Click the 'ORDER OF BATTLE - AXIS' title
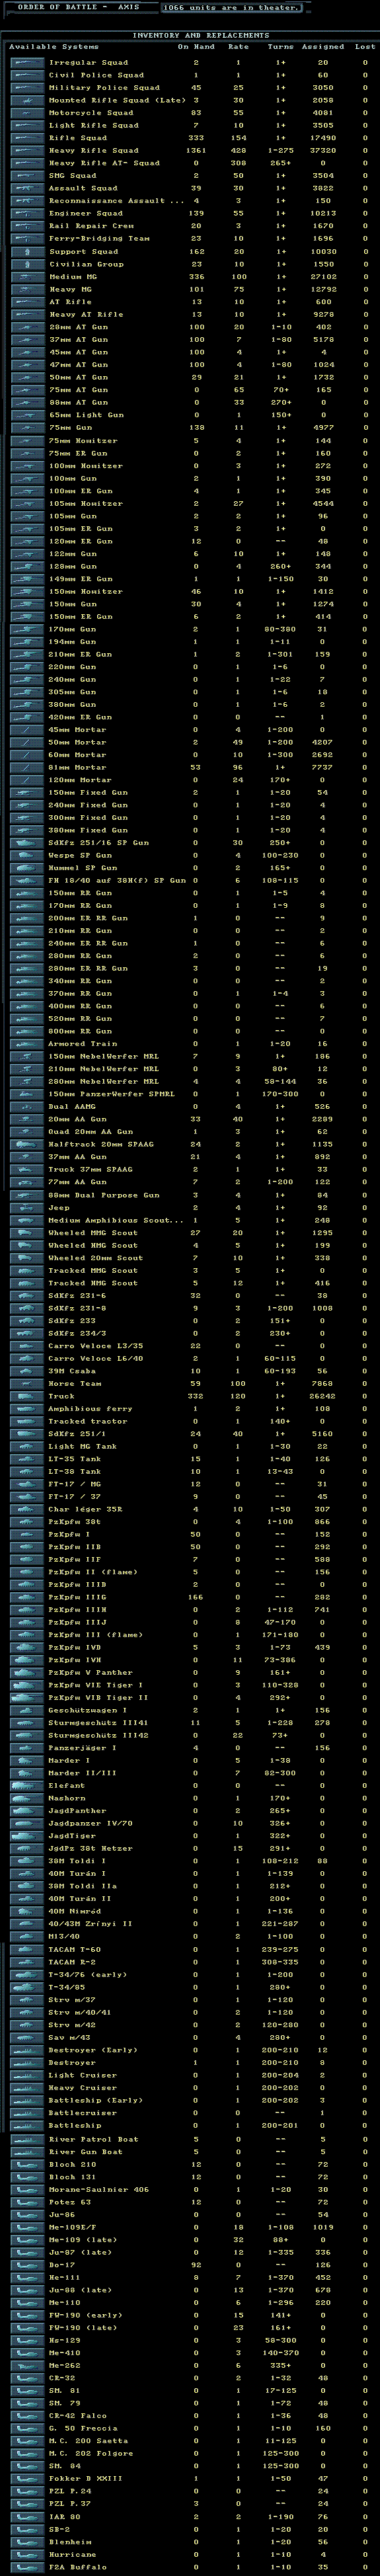 point(79,7)
